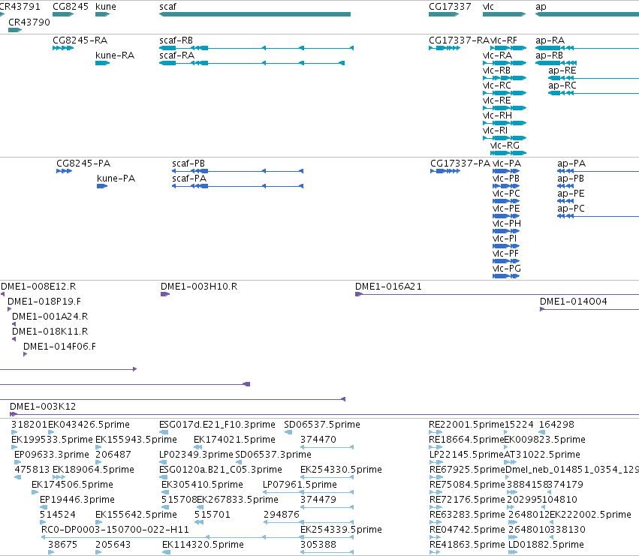This screenshot has width=639, height=556.
Task: Select the long scaf gene bar
Action: [x=255, y=14]
